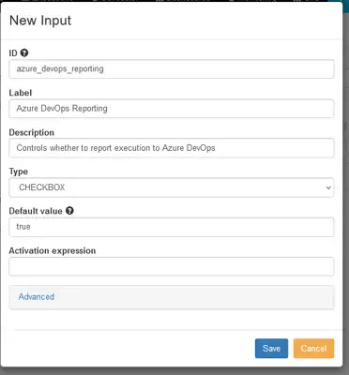349x375 pixels.
Task: Click the New Input dialog title
Action: [40, 21]
